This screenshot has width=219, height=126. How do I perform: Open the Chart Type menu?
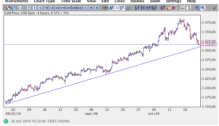pos(44,1)
